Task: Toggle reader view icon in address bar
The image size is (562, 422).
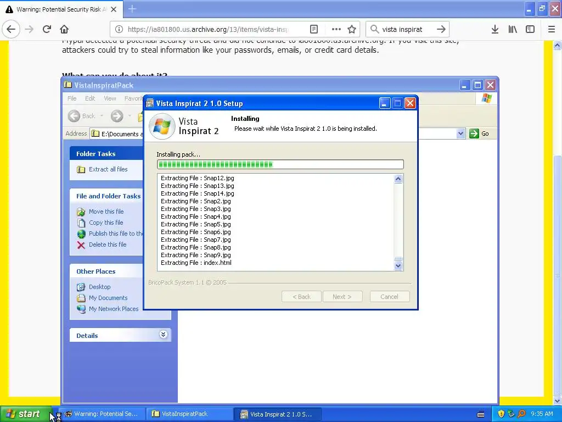Action: (x=313, y=30)
